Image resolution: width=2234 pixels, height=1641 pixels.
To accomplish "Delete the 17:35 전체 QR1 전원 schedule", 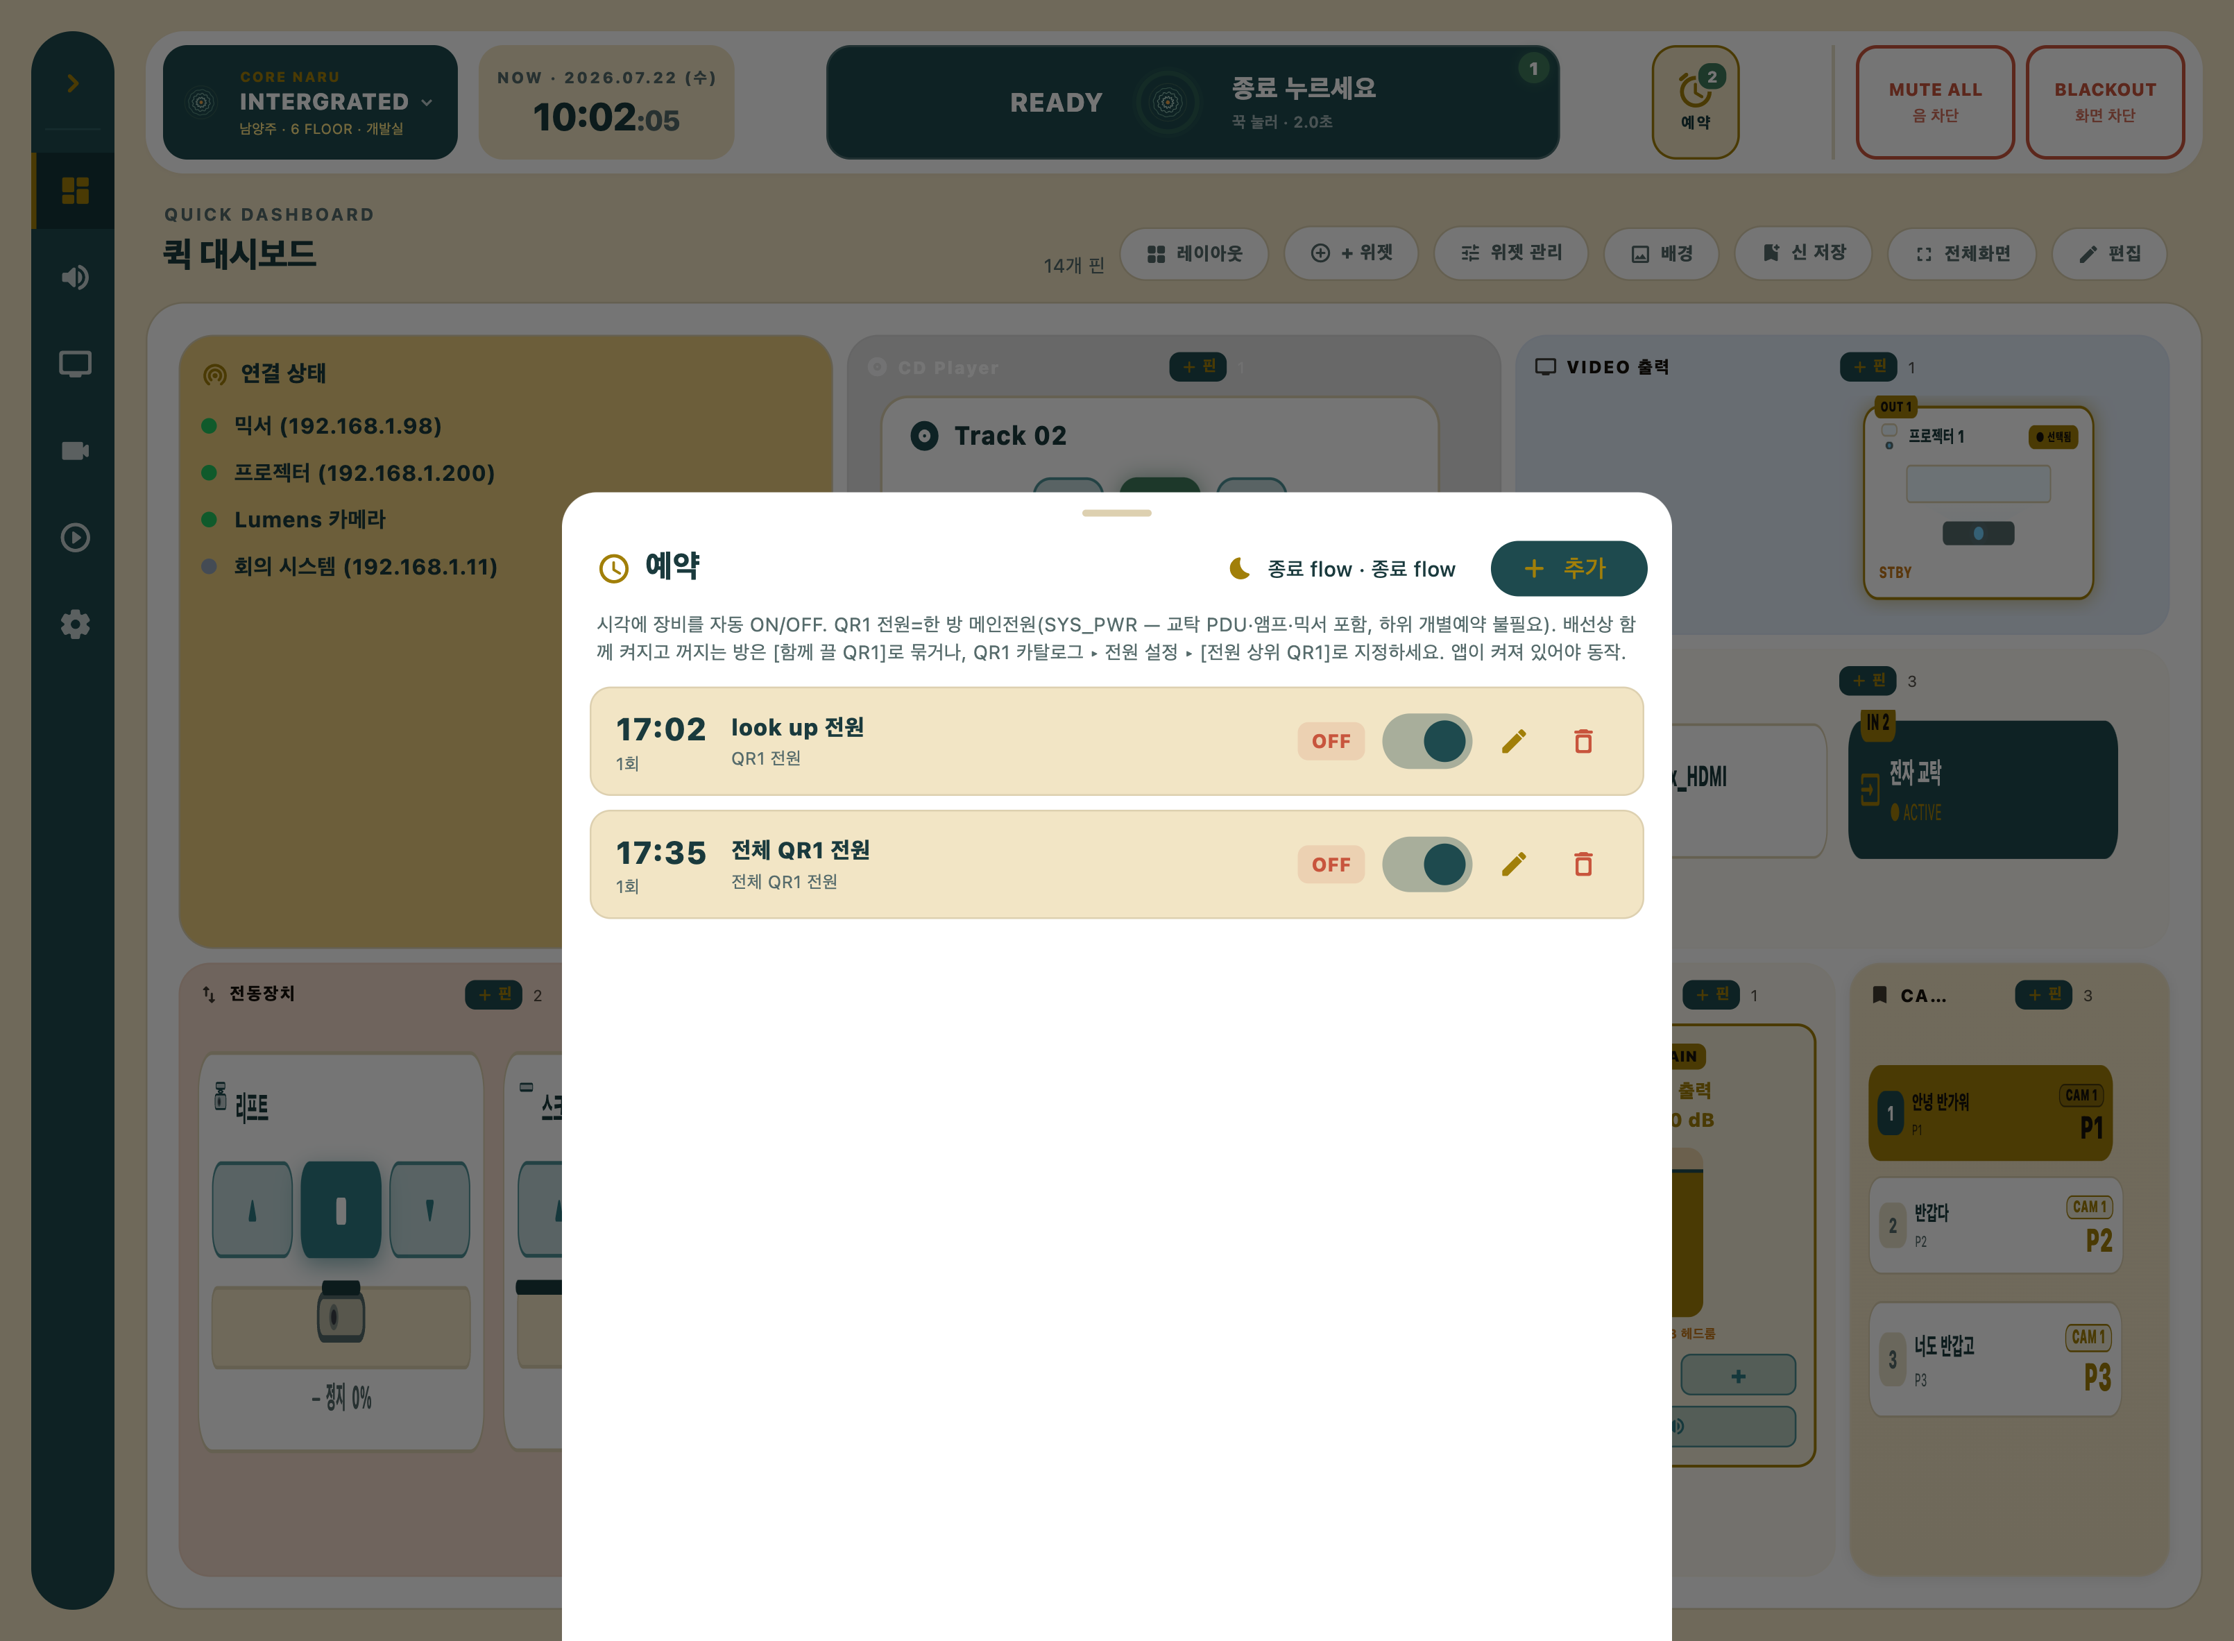I will pyautogui.click(x=1583, y=864).
